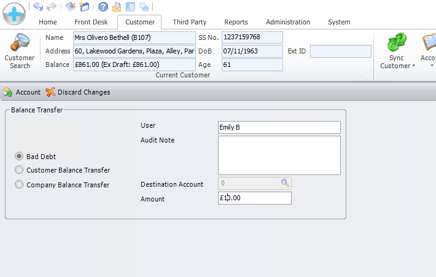Select the Bad Debt radio option
Viewport: 436px width, 277px height.
pyautogui.click(x=20, y=157)
